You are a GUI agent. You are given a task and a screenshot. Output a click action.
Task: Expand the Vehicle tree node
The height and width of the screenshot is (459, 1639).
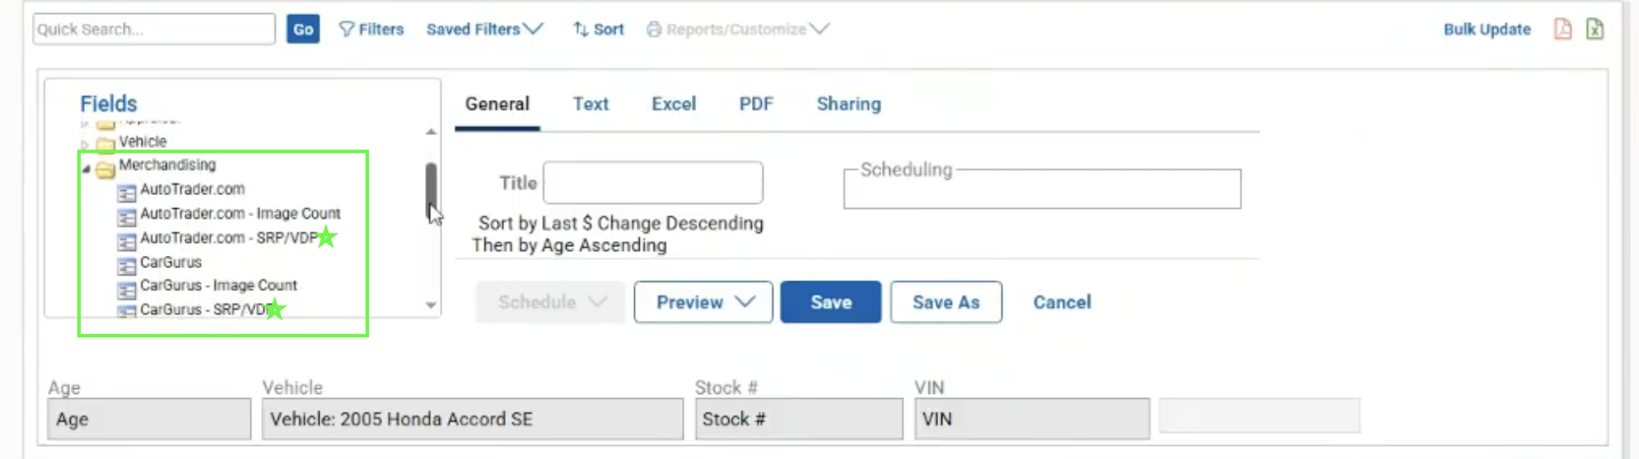[x=85, y=144]
